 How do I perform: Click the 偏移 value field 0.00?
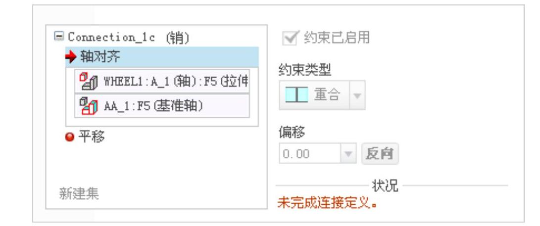[x=310, y=153]
